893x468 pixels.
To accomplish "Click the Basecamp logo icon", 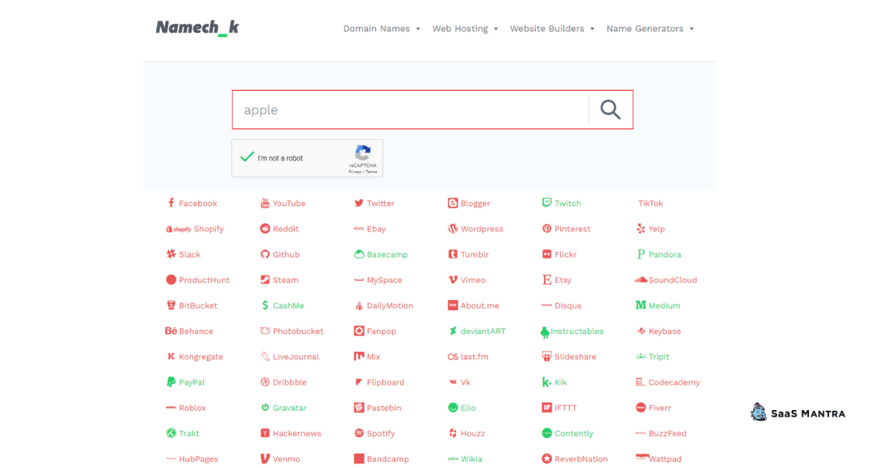I will pos(359,254).
